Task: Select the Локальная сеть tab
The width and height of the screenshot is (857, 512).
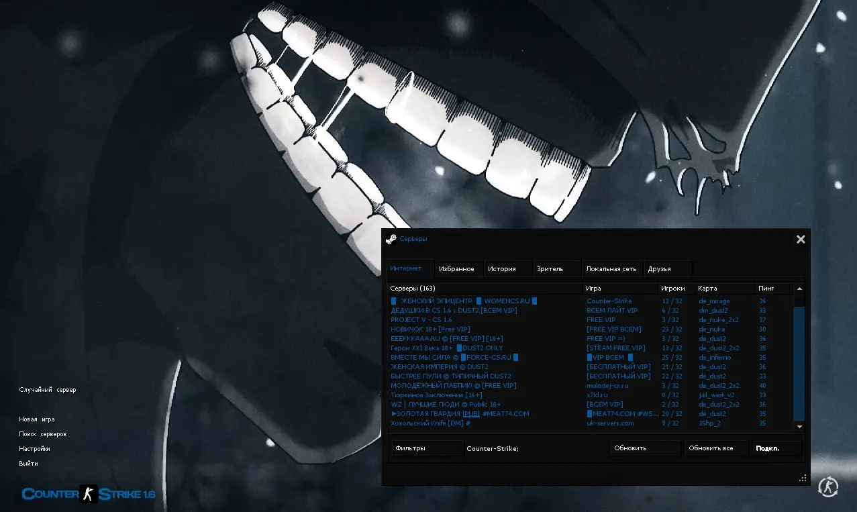Action: 611,269
